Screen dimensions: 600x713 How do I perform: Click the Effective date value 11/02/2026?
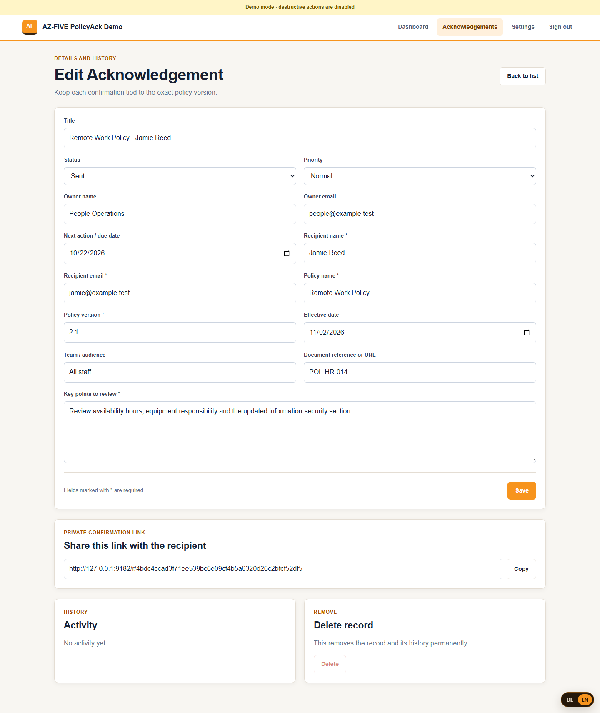[x=327, y=332]
